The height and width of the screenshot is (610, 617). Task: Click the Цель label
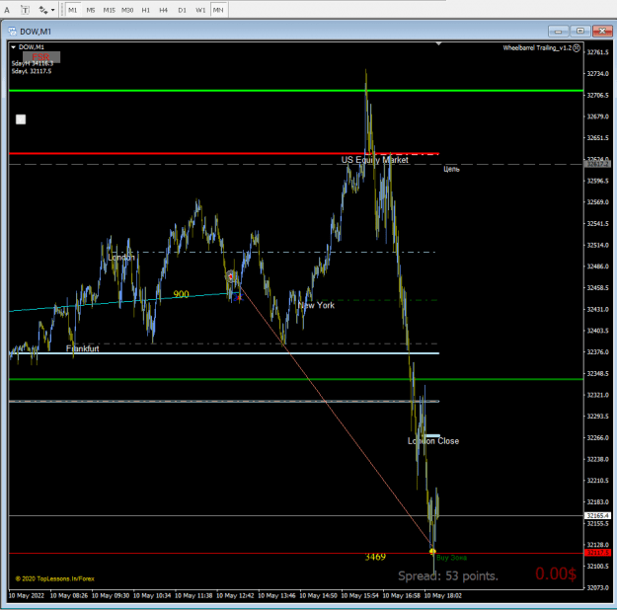[x=451, y=169]
